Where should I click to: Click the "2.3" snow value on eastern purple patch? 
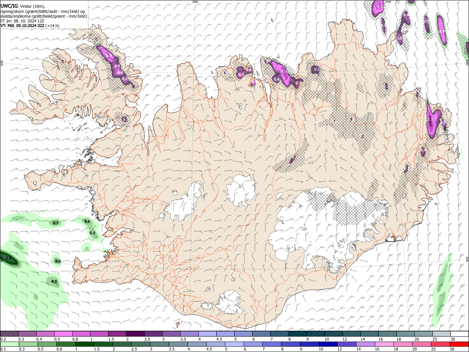tap(430, 119)
